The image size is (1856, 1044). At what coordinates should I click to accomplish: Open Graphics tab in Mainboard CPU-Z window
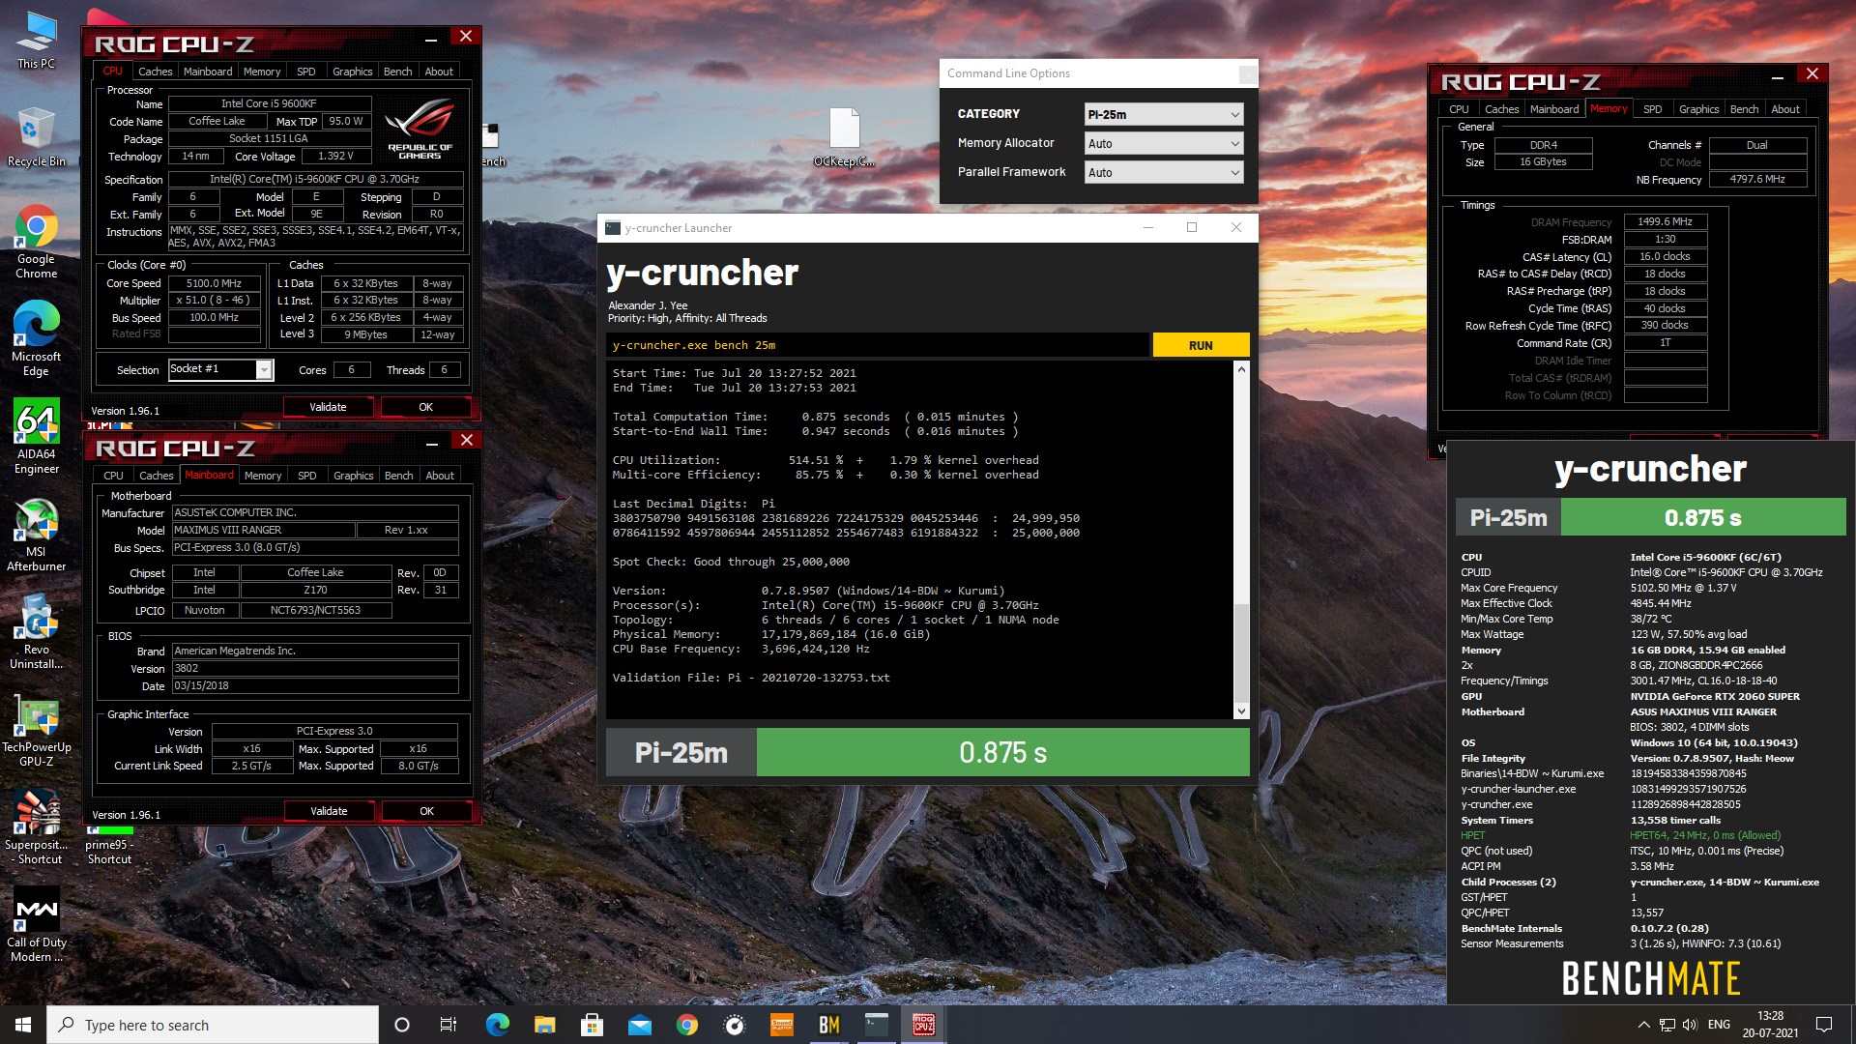pos(353,476)
